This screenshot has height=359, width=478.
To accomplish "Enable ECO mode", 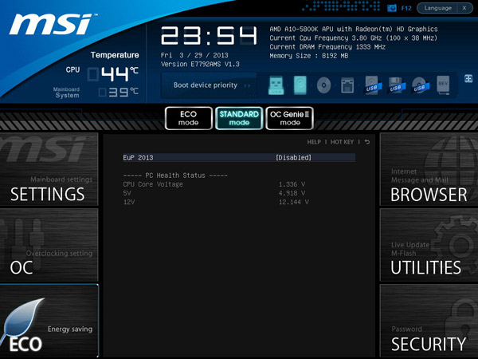I will click(x=188, y=118).
